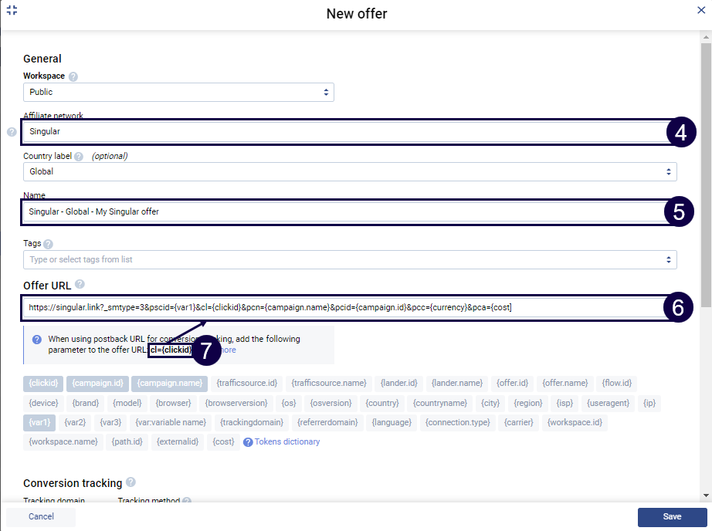Open the Country label dropdown showing Global

350,171
